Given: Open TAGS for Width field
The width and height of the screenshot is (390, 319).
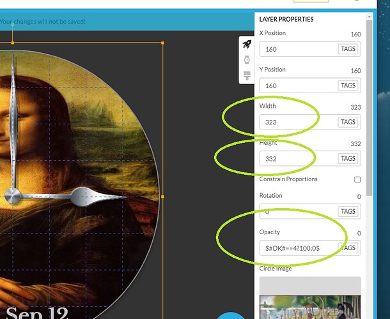Looking at the screenshot, I should tap(348, 122).
